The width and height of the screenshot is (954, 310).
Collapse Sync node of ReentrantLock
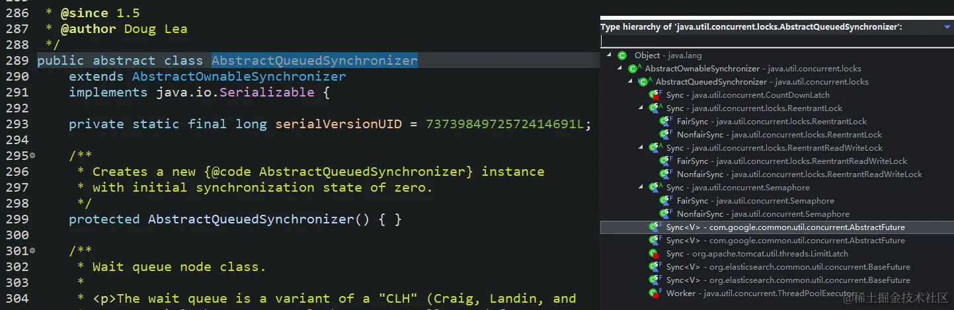pos(641,108)
